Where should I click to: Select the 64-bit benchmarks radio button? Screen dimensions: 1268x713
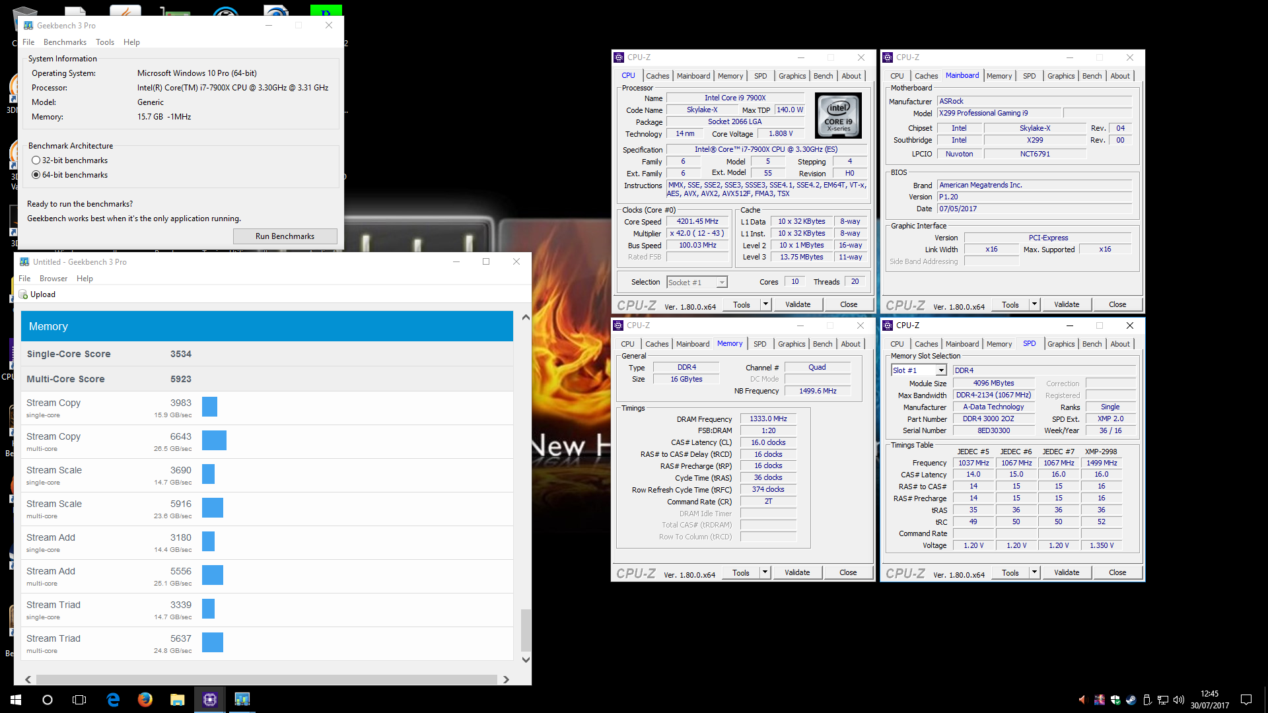click(36, 175)
